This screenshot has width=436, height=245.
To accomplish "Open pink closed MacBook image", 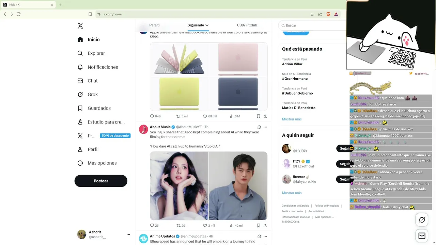I will point(238,59).
